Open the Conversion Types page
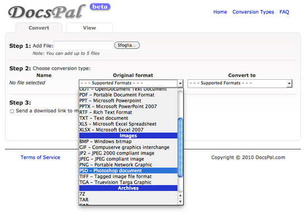This screenshot has width=307, height=217. click(253, 12)
